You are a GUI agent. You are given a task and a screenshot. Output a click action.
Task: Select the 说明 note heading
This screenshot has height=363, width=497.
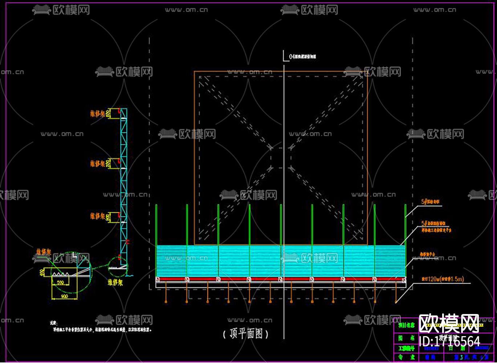coord(53,323)
